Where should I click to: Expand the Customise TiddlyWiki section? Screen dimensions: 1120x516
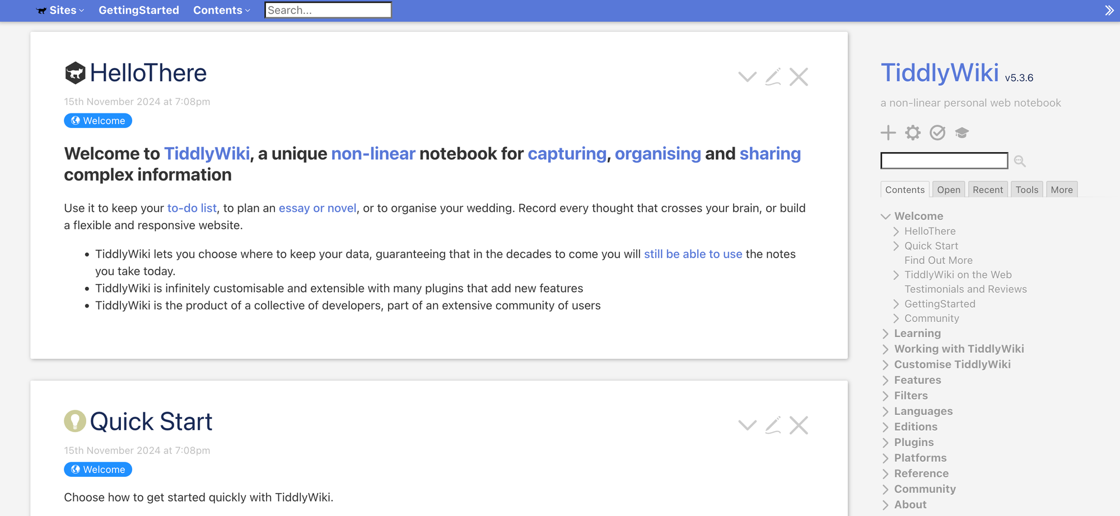click(x=885, y=365)
